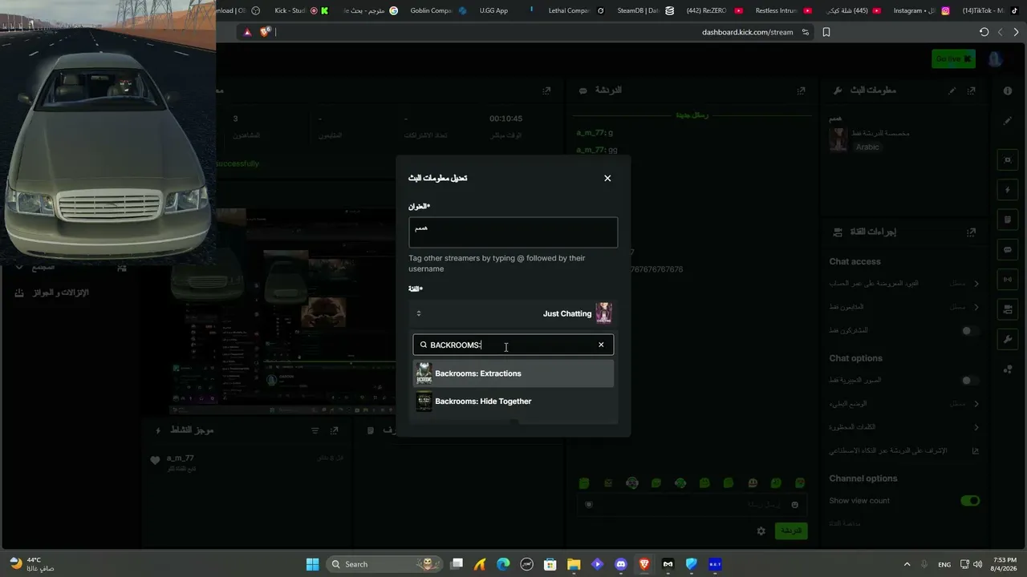Screen dimensions: 1027x577
Task: Click the lightning bolt sidebar icon
Action: click(x=1008, y=190)
